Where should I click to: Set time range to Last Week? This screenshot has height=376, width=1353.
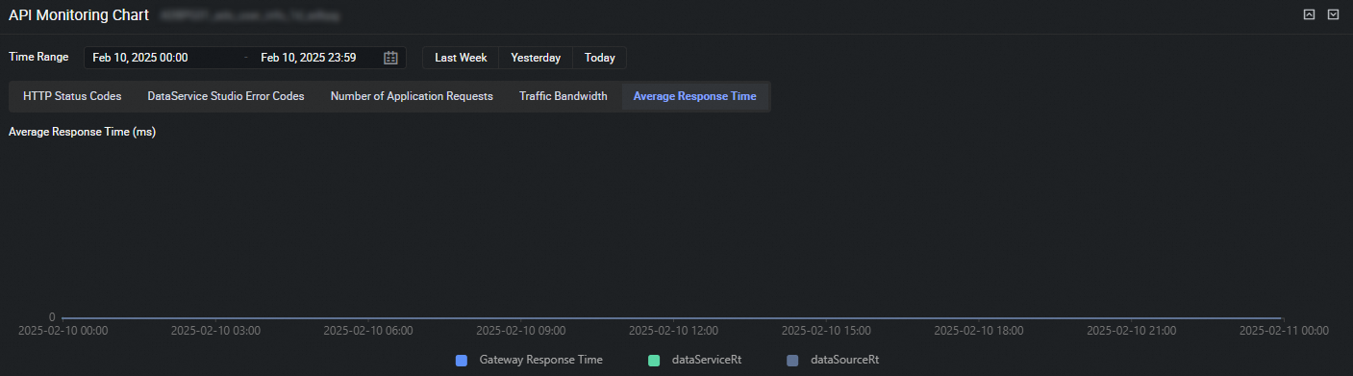click(x=461, y=58)
